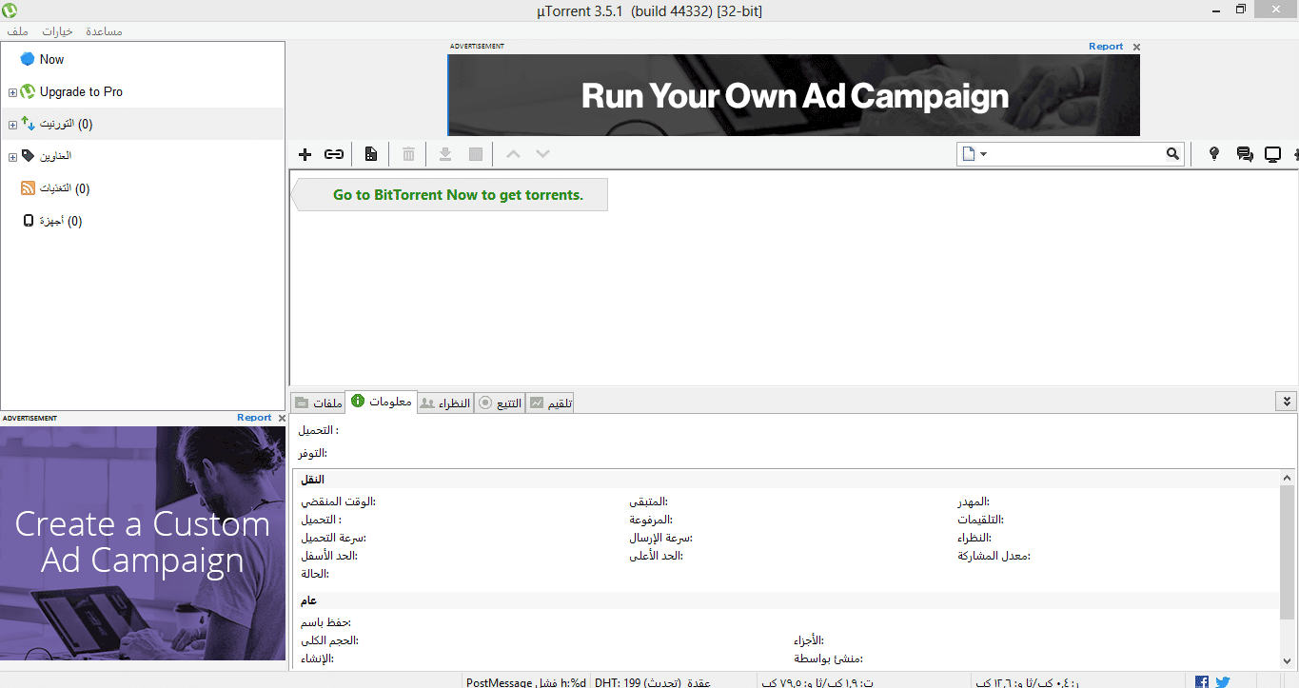Click Move Up Queue arrow

(x=513, y=154)
